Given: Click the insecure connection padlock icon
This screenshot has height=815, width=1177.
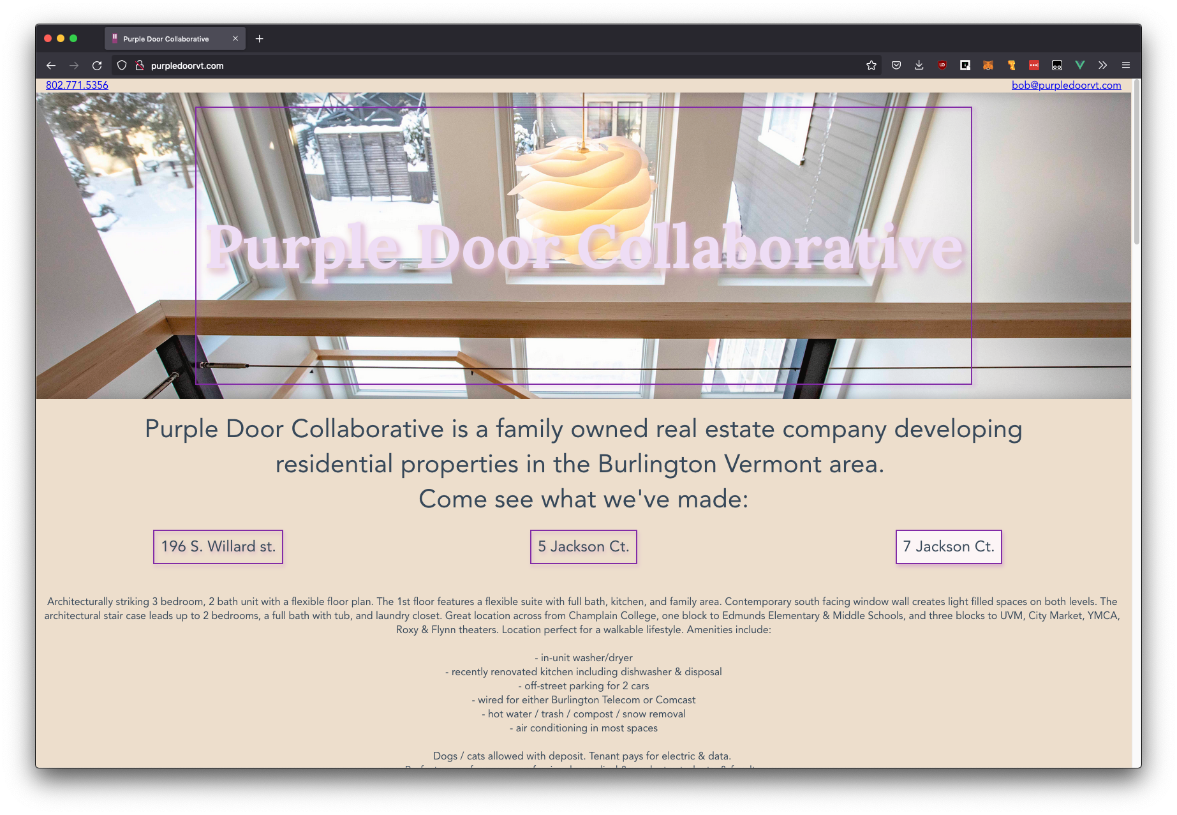Looking at the screenshot, I should tap(140, 65).
